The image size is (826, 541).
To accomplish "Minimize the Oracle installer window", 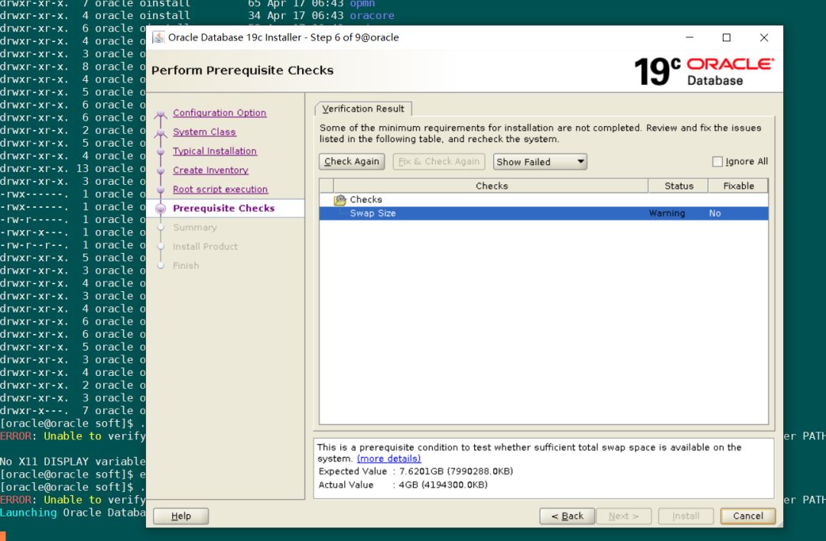I will pos(690,37).
